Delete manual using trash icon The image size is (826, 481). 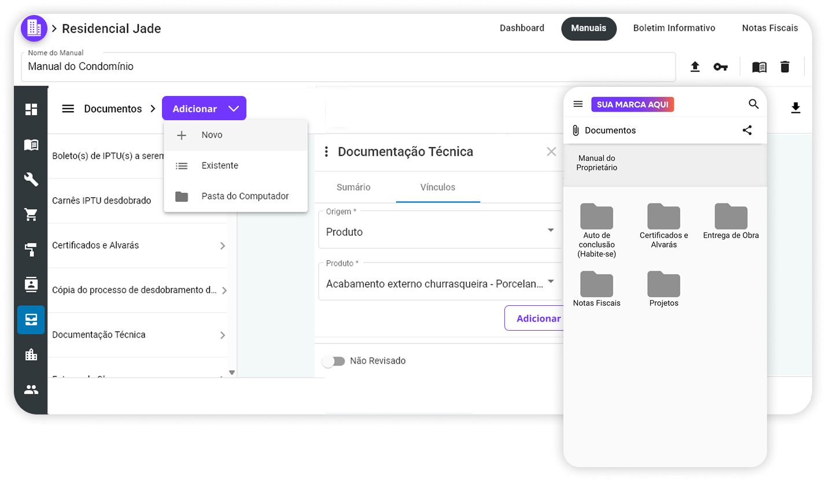(784, 67)
